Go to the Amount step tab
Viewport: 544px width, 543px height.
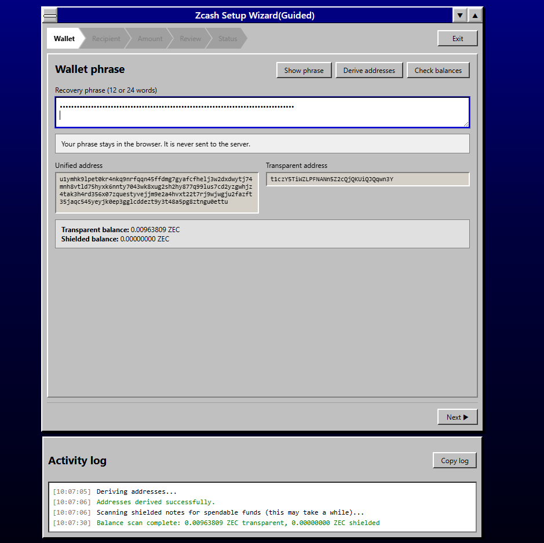[x=150, y=38]
